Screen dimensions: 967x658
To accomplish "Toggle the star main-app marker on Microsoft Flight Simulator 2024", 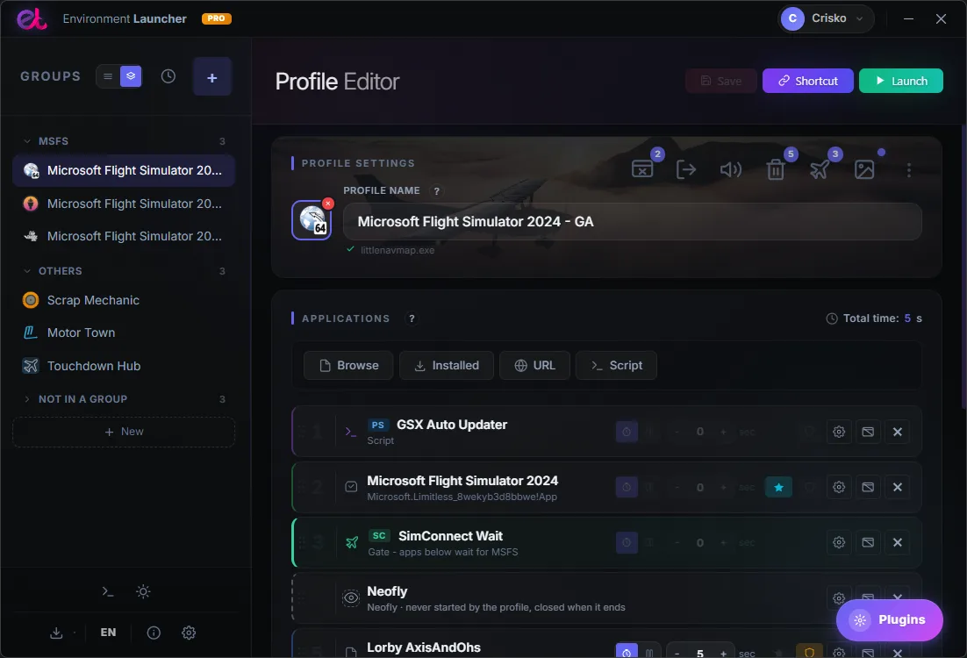I will 778,487.
